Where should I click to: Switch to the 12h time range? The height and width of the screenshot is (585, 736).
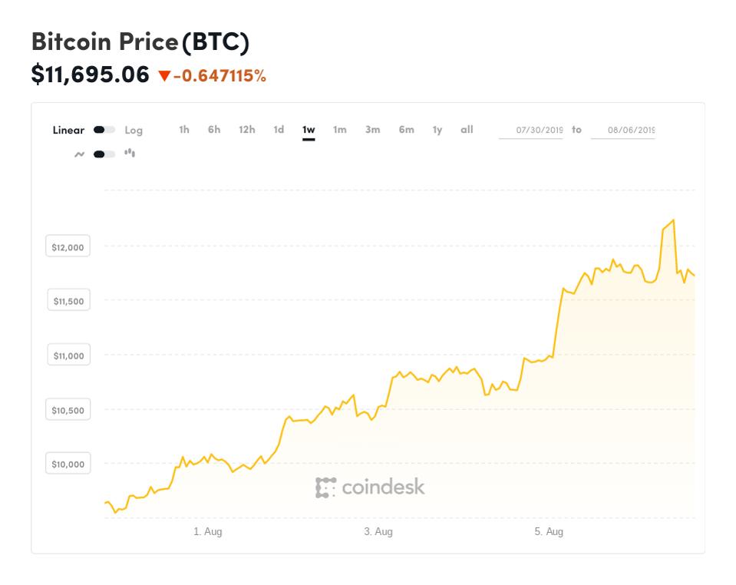click(247, 130)
